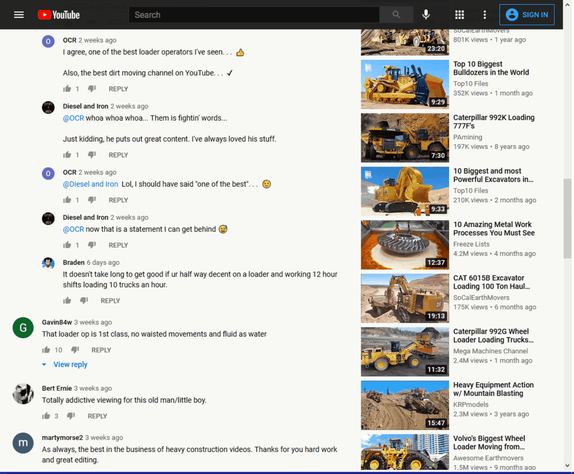The width and height of the screenshot is (574, 474).
Task: Reply to Diesel and Iron's fightin' words comment
Action: [118, 155]
